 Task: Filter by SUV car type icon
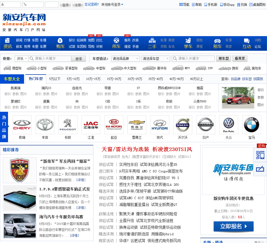pyautogui.click(x=201, y=68)
